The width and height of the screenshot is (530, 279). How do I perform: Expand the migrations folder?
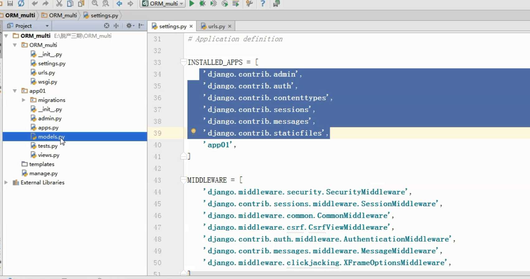[23, 100]
